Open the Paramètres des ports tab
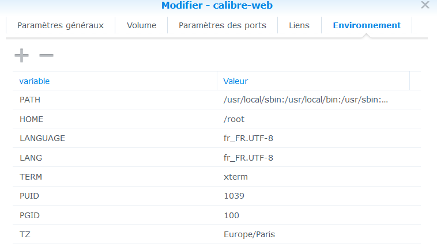The height and width of the screenshot is (247, 437). (x=223, y=25)
